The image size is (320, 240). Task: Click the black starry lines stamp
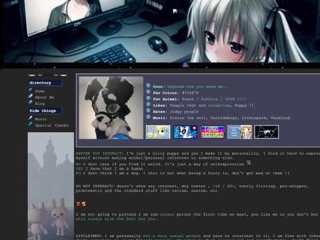(x=267, y=132)
